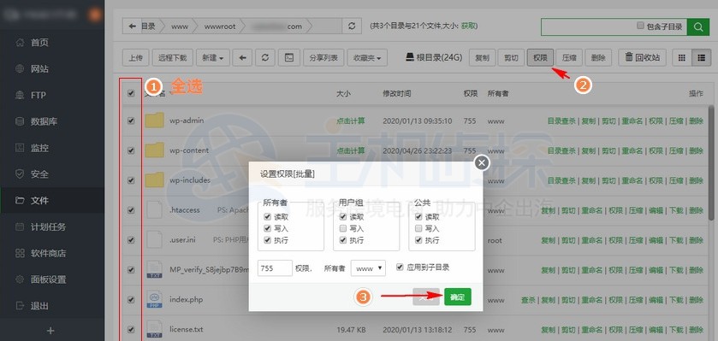Uncheck the wp-content row checkbox
718x341 pixels.
[131, 150]
